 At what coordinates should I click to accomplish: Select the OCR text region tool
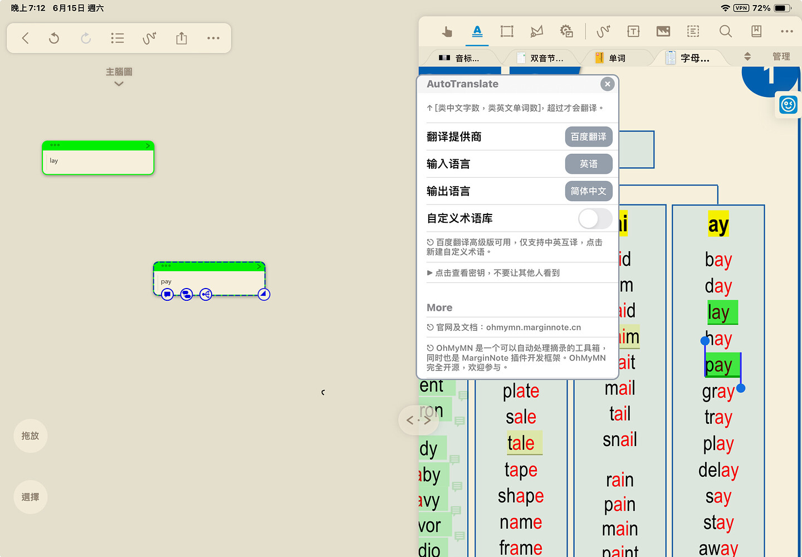click(693, 31)
